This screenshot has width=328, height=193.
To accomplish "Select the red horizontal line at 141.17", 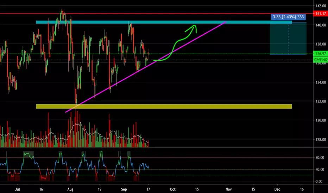I will pos(157,14).
